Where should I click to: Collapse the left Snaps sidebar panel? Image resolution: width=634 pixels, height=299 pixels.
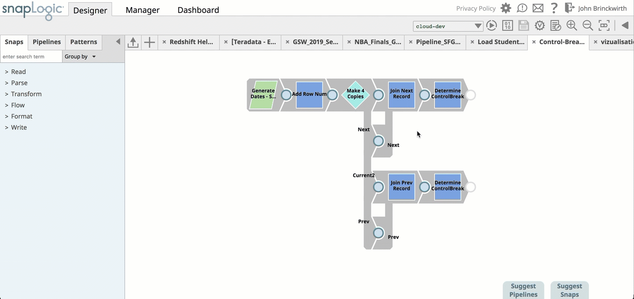118,41
